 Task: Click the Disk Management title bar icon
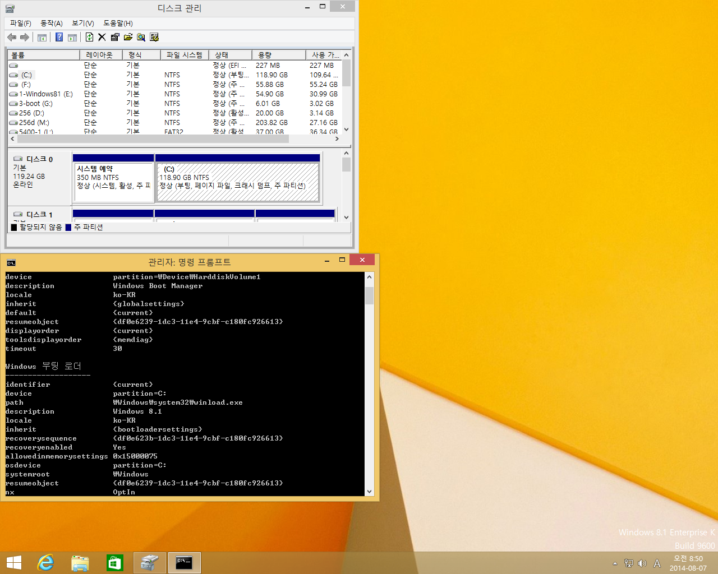(x=10, y=8)
